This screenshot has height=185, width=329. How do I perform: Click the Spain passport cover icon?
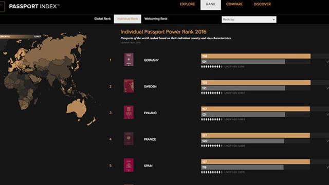coord(129,165)
